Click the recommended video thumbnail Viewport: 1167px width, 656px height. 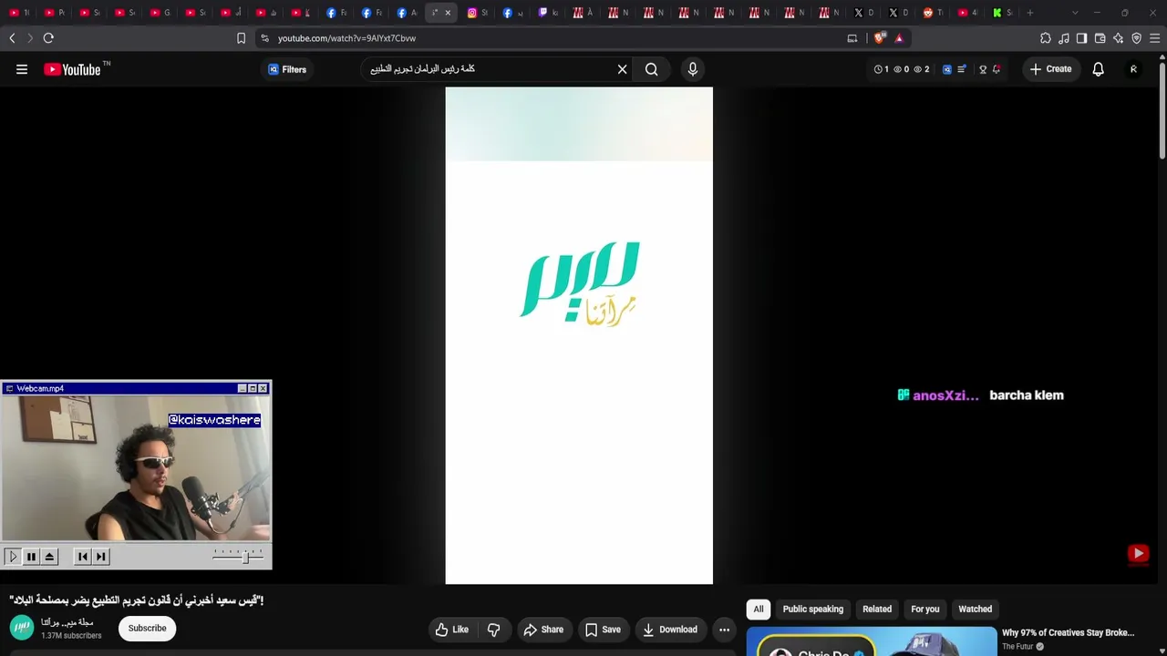872,641
